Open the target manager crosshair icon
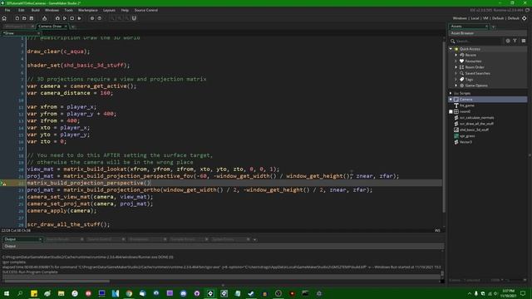Screen dimensions: 532x299 tap(525, 18)
